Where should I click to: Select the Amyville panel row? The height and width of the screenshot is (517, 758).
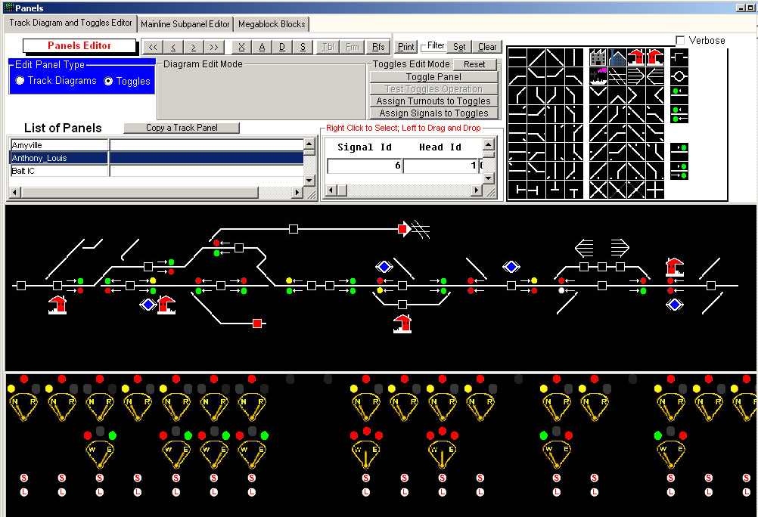pyautogui.click(x=58, y=144)
